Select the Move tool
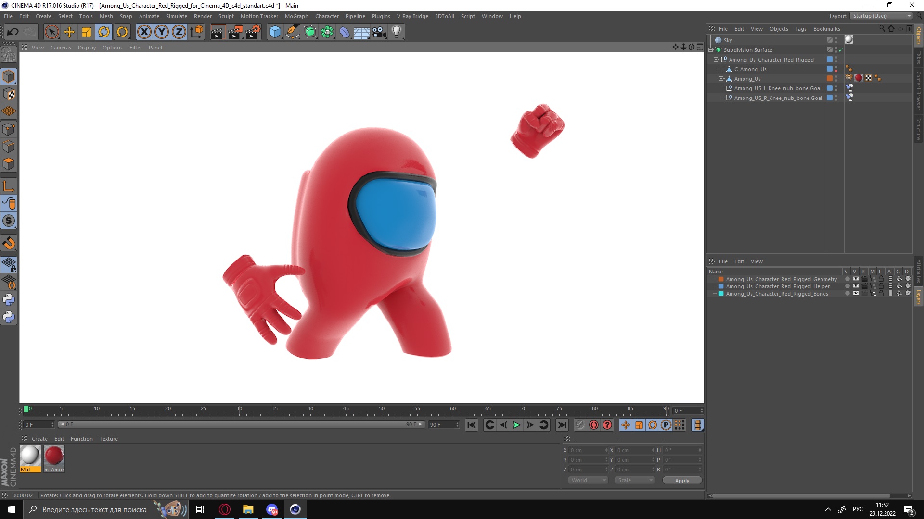The width and height of the screenshot is (924, 519). tap(69, 32)
